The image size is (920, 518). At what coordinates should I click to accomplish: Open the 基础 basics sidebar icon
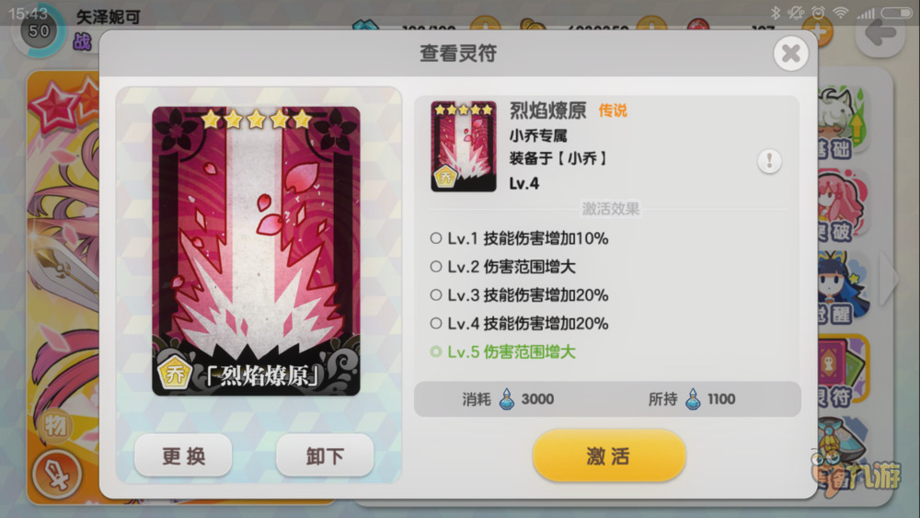(843, 122)
